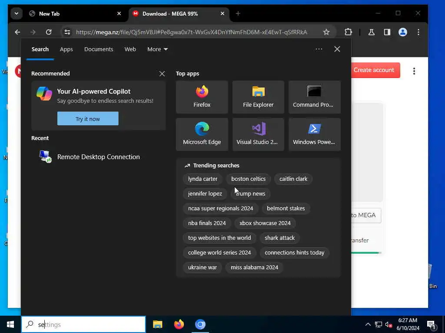445x333 pixels.
Task: Search ncaa super regionals 2024
Action: tap(220, 209)
